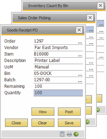This screenshot has height=139, width=107.
Task: Click the green indicator in Inventory Count By Bin window
Action: pyautogui.click(x=98, y=110)
